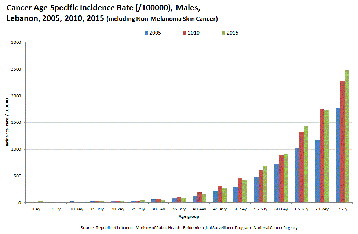Click the red 2010 bar in 70-74y
This screenshot has width=358, height=234.
pos(322,156)
